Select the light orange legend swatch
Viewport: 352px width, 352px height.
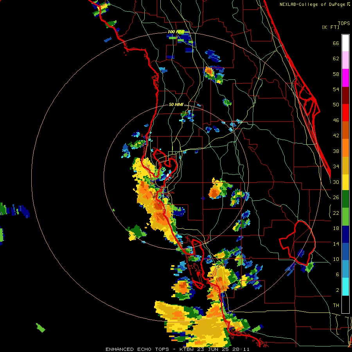coord(345,148)
